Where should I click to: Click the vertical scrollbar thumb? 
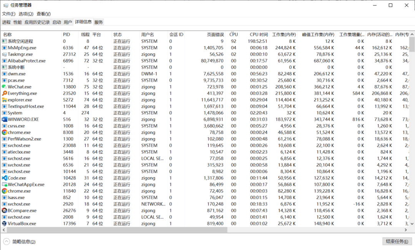pyautogui.click(x=412, y=44)
